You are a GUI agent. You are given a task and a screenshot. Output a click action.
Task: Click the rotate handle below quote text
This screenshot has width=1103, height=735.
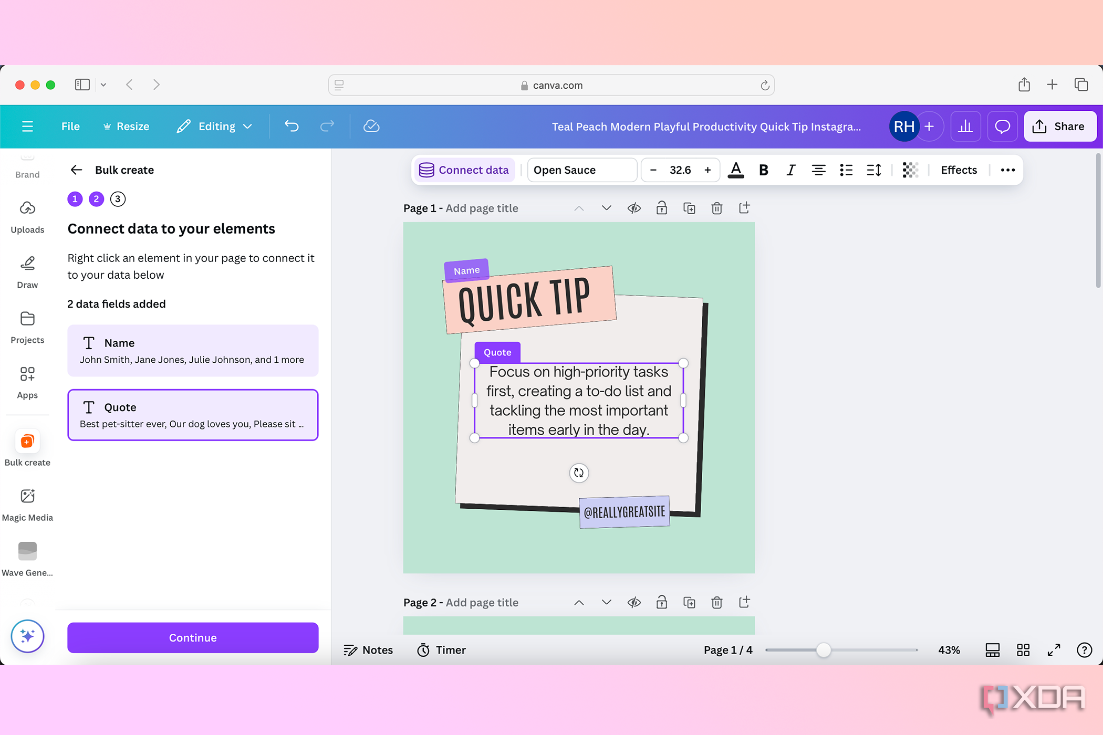(579, 473)
